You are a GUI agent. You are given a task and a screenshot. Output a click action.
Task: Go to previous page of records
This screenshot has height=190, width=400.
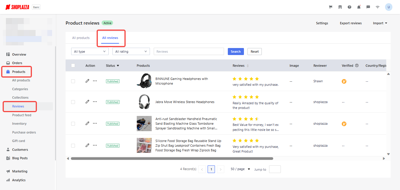(202, 169)
